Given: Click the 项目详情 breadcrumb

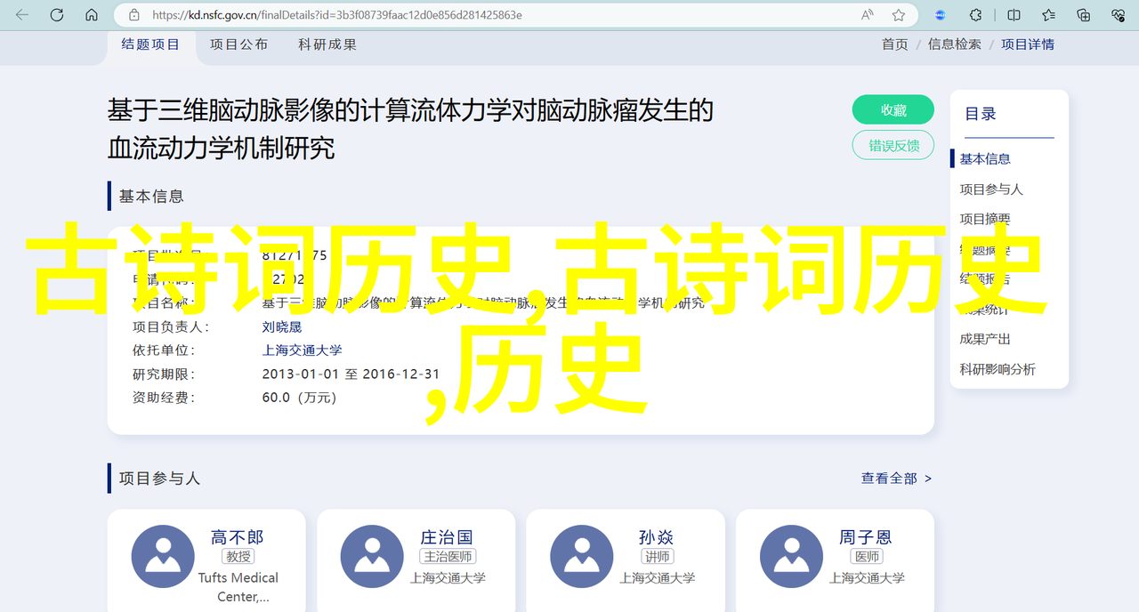Looking at the screenshot, I should (1028, 44).
